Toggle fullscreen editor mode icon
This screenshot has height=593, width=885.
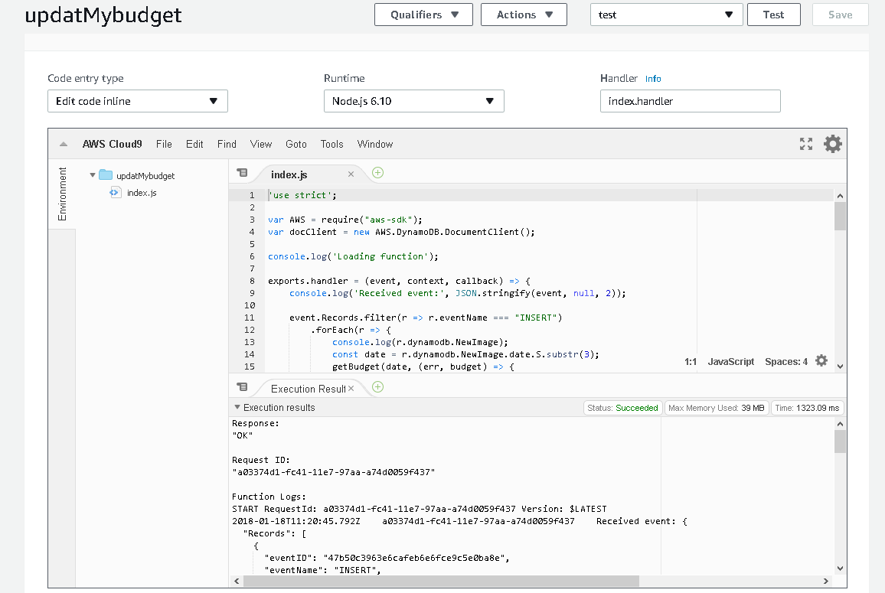[x=806, y=144]
